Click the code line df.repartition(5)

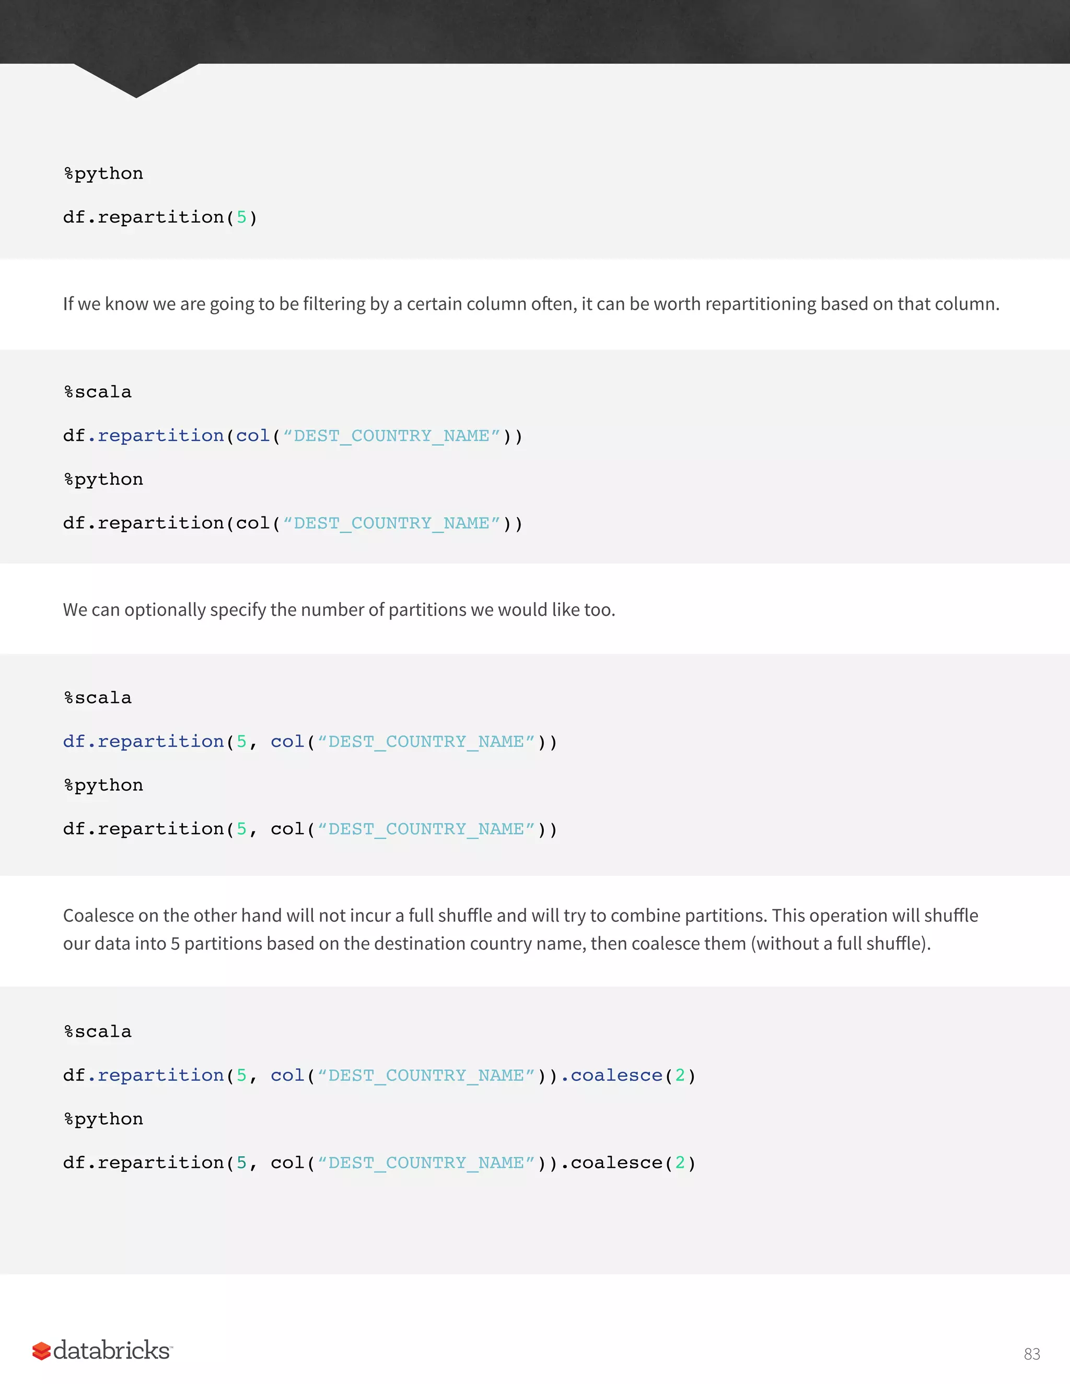click(x=160, y=217)
